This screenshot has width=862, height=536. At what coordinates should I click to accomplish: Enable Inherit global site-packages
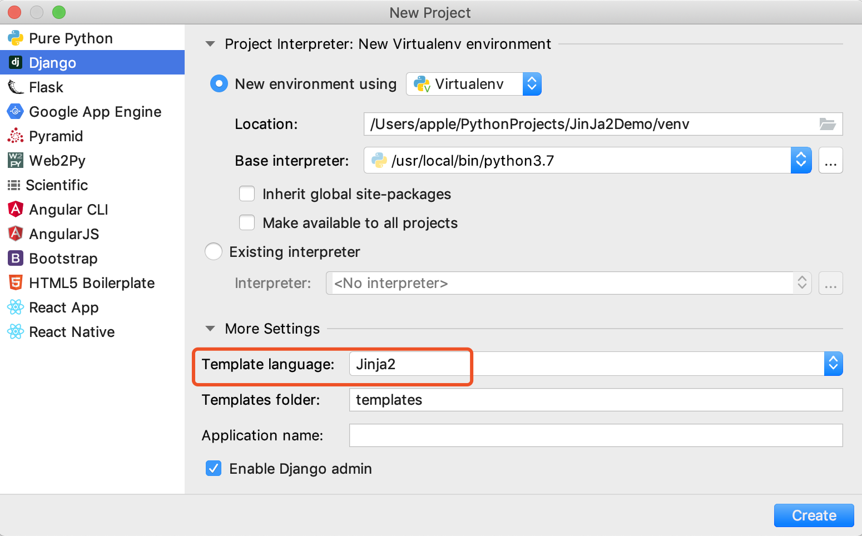tap(247, 194)
